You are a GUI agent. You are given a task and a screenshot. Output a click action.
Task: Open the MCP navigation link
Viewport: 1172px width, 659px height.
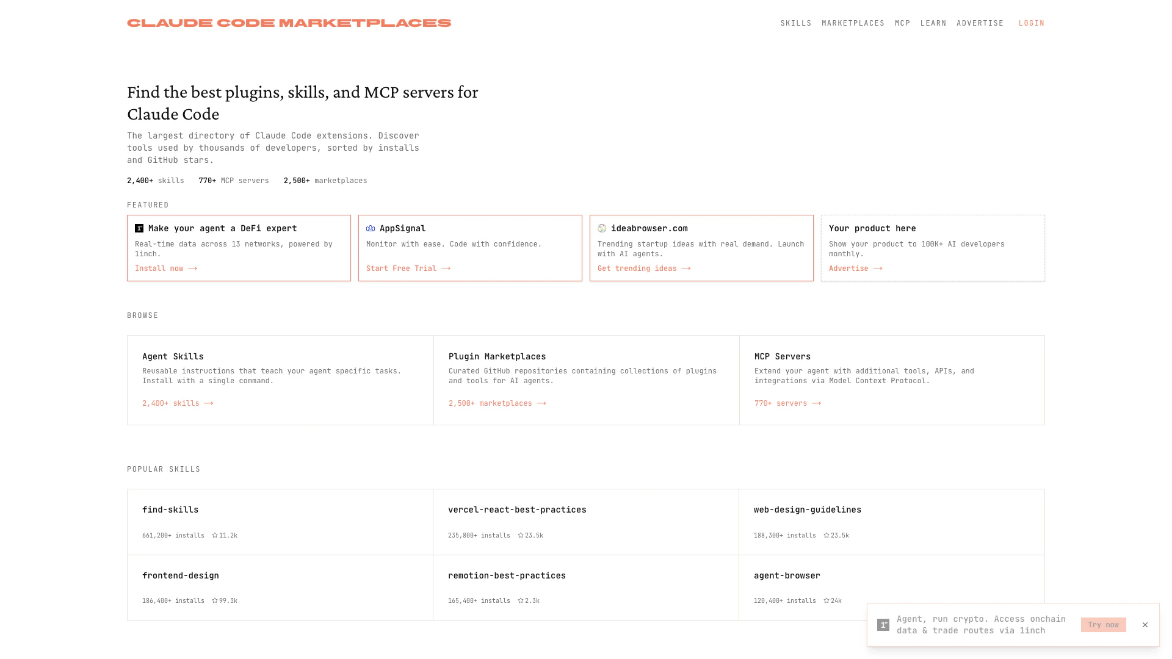pos(902,23)
